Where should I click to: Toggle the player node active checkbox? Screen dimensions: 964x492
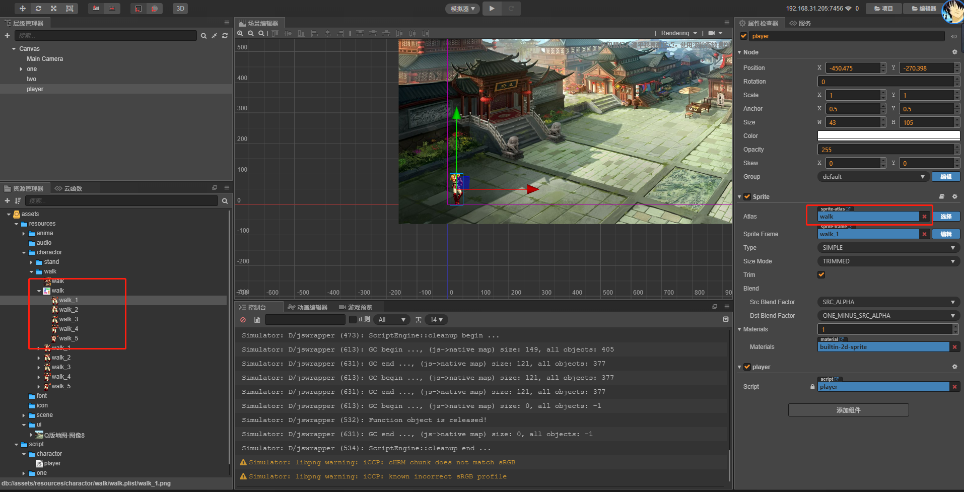pos(743,36)
